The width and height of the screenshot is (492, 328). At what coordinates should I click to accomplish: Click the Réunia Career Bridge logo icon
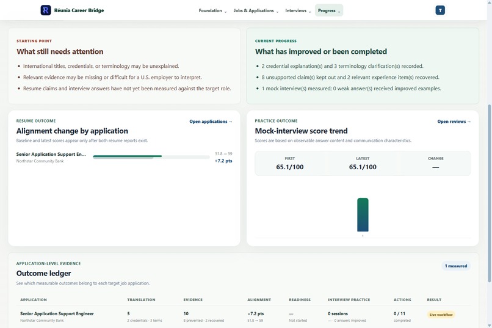click(46, 10)
